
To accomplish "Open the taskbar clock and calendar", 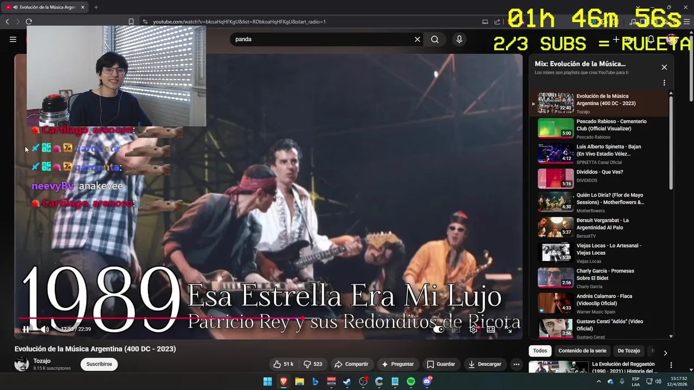I will point(678,382).
